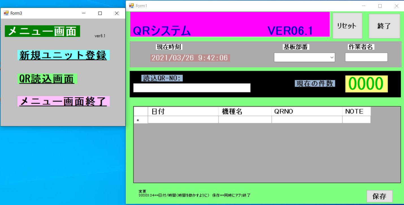404x205 pixels.
Task: Click the NOTE column header
Action: click(356, 111)
